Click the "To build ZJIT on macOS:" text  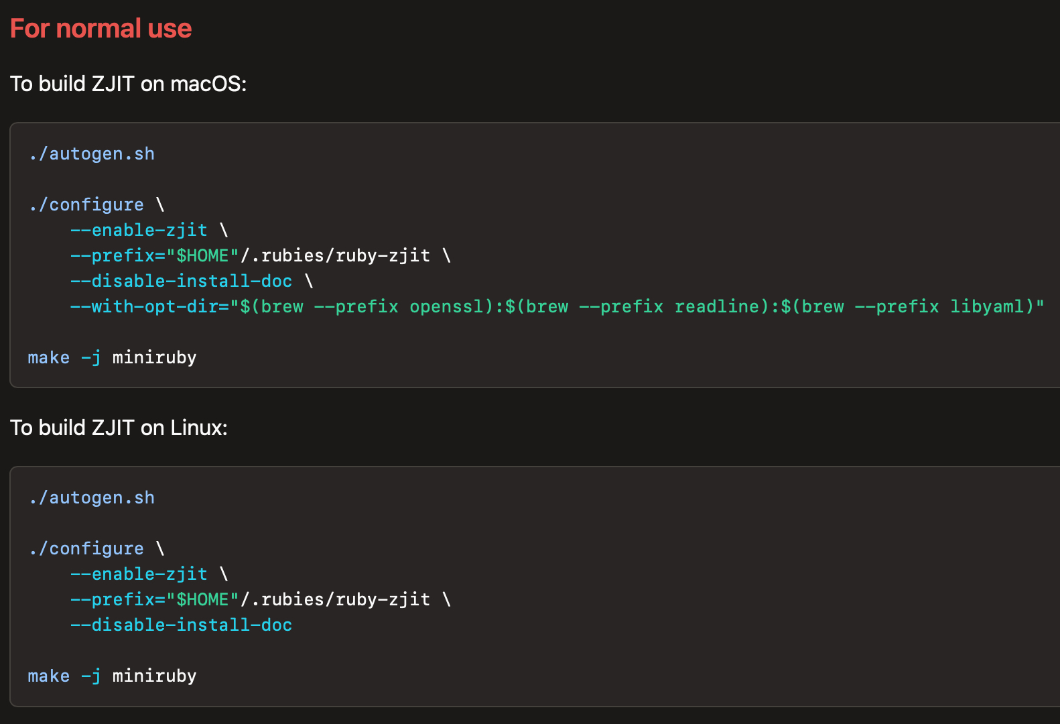(x=128, y=84)
